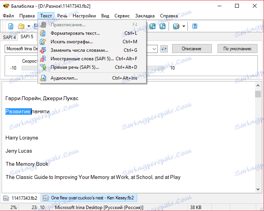This screenshot has width=264, height=211.
Task: Open the Правка menu
Action: coord(27,16)
